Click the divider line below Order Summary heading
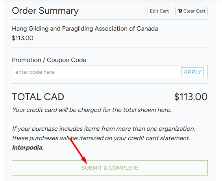This screenshot has width=222, height=181. click(110, 20)
